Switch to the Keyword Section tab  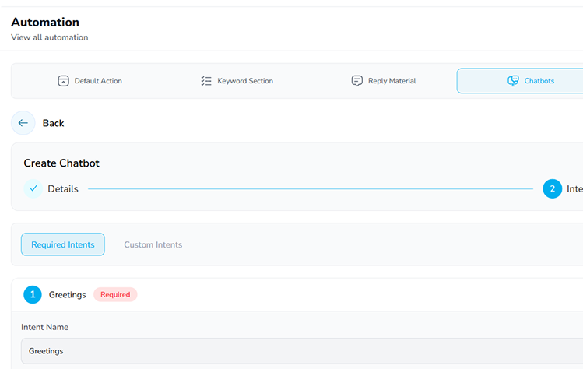(237, 81)
